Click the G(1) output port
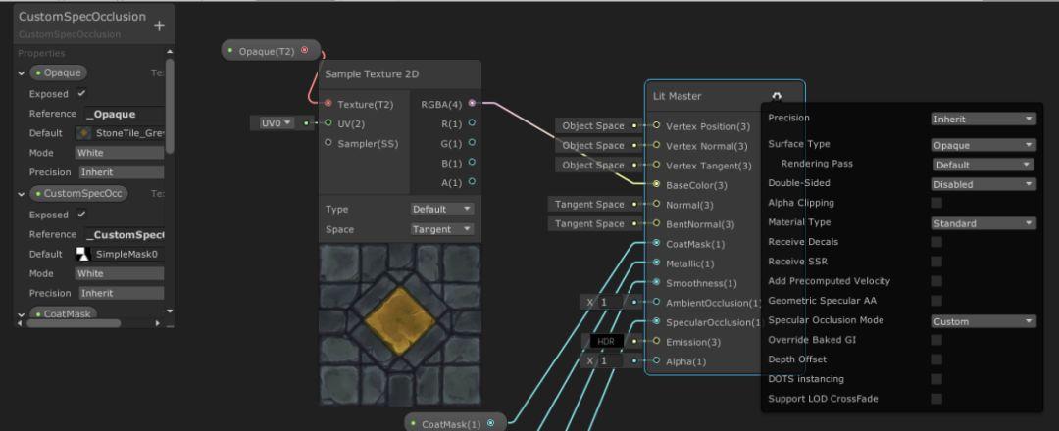This screenshot has height=431, width=1059. click(472, 142)
